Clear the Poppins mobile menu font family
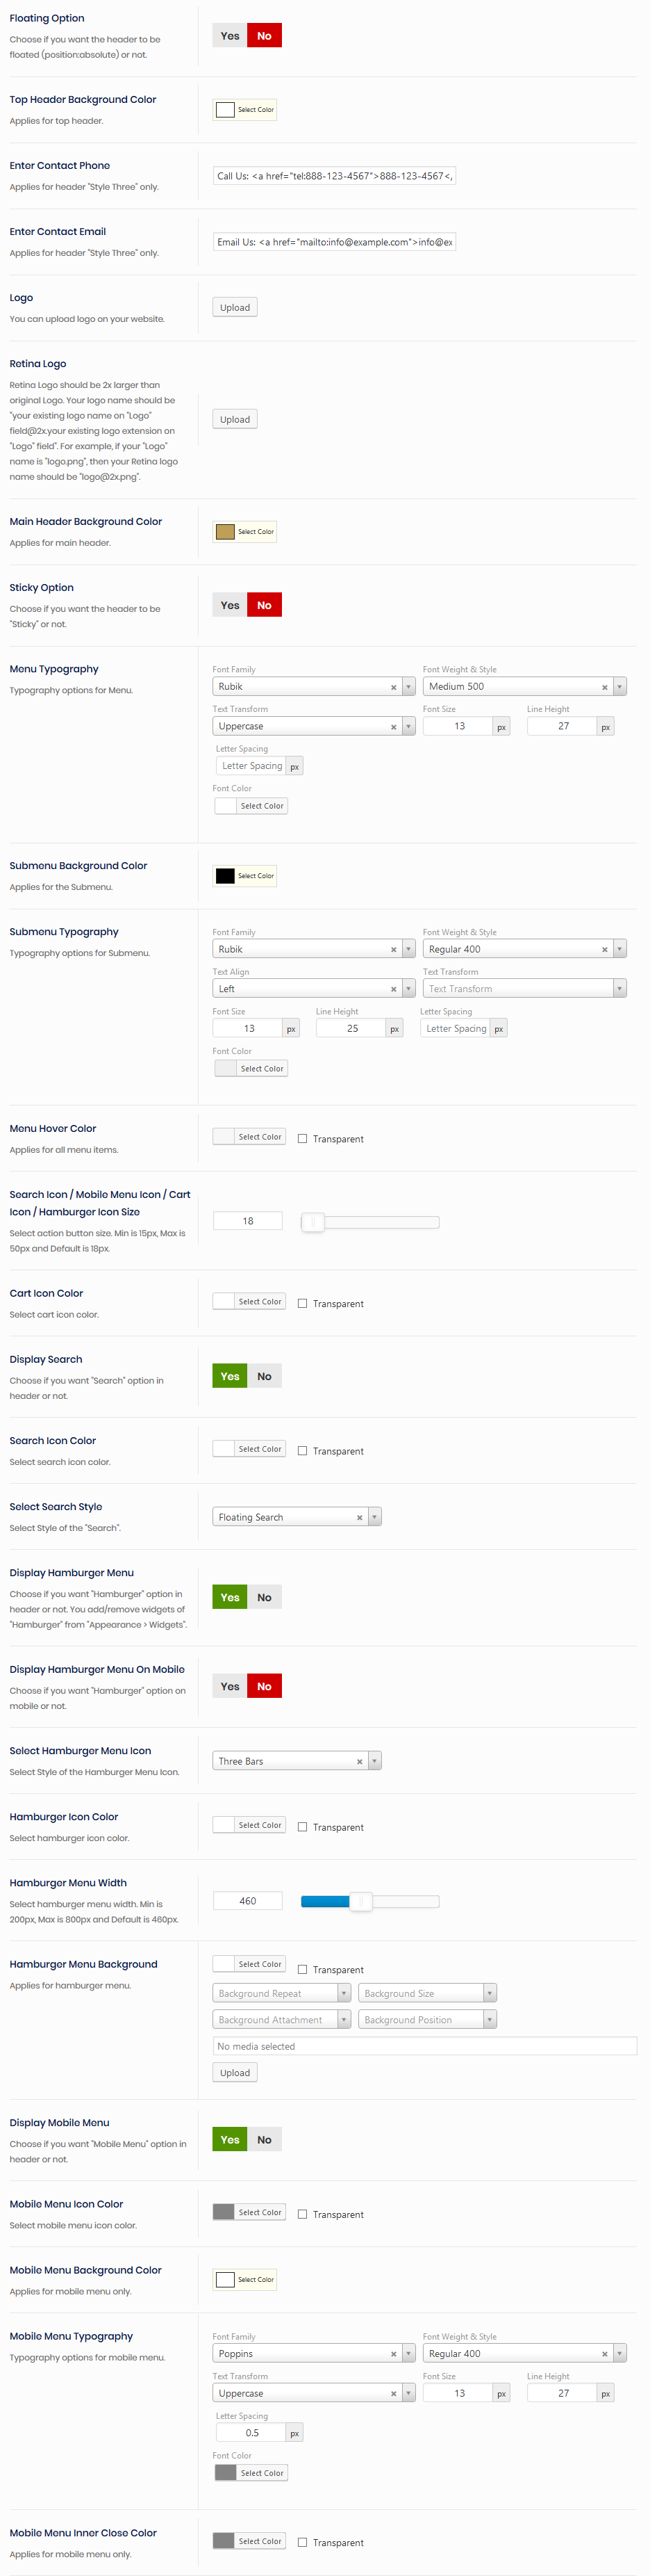Screen dimensions: 650x2576 coord(393,2354)
